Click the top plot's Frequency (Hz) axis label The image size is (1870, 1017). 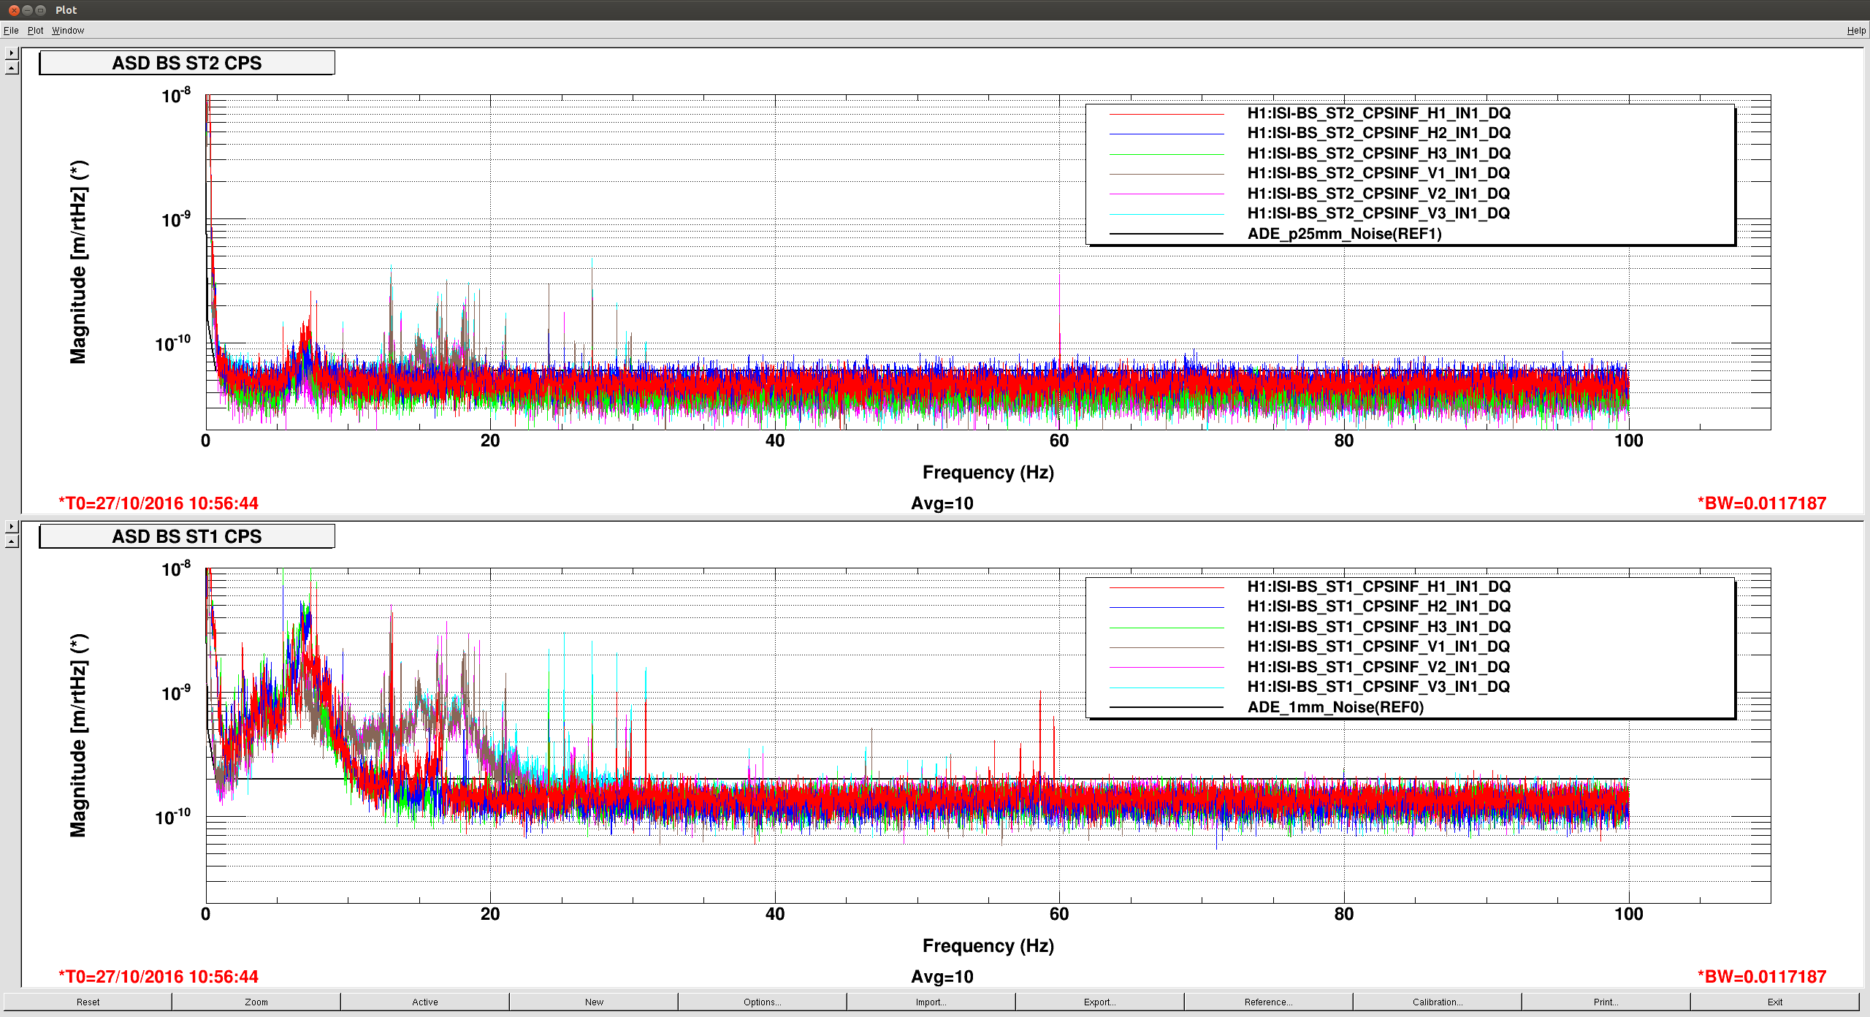[988, 473]
